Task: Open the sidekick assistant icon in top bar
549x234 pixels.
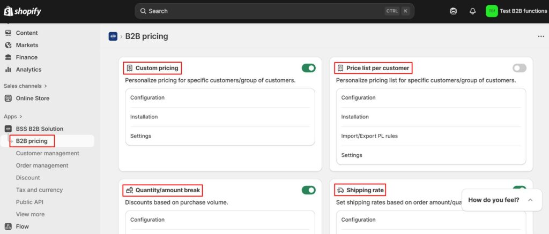Action: (x=453, y=11)
